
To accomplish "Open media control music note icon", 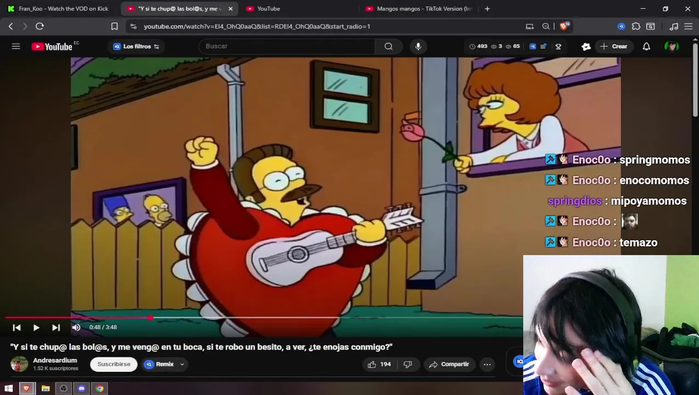I will (674, 26).
